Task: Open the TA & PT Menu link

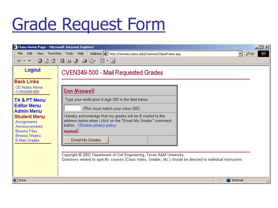Action: pos(30,100)
